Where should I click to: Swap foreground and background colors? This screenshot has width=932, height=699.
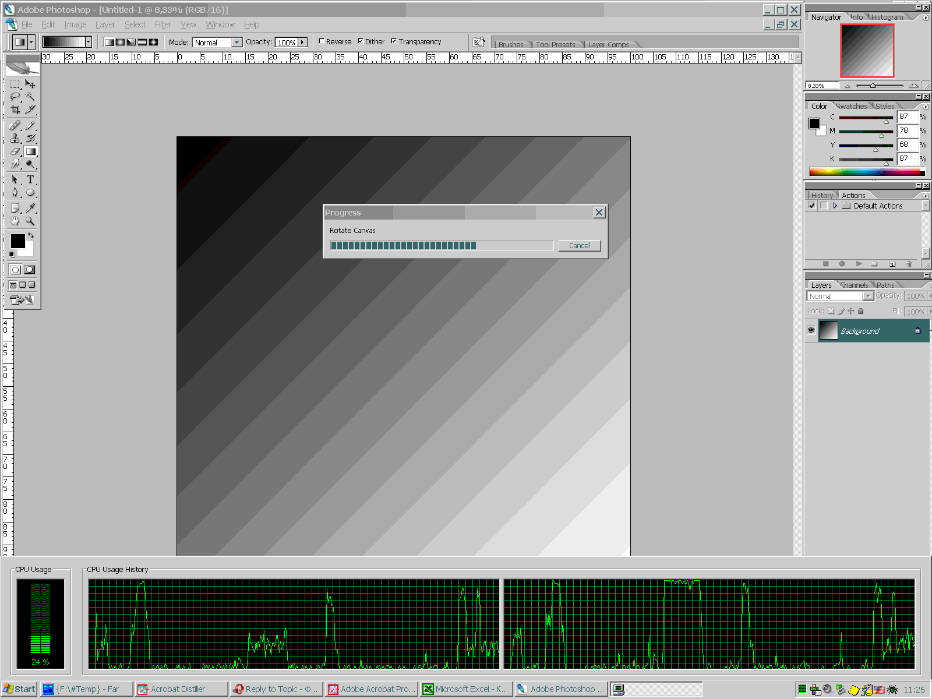[x=31, y=235]
